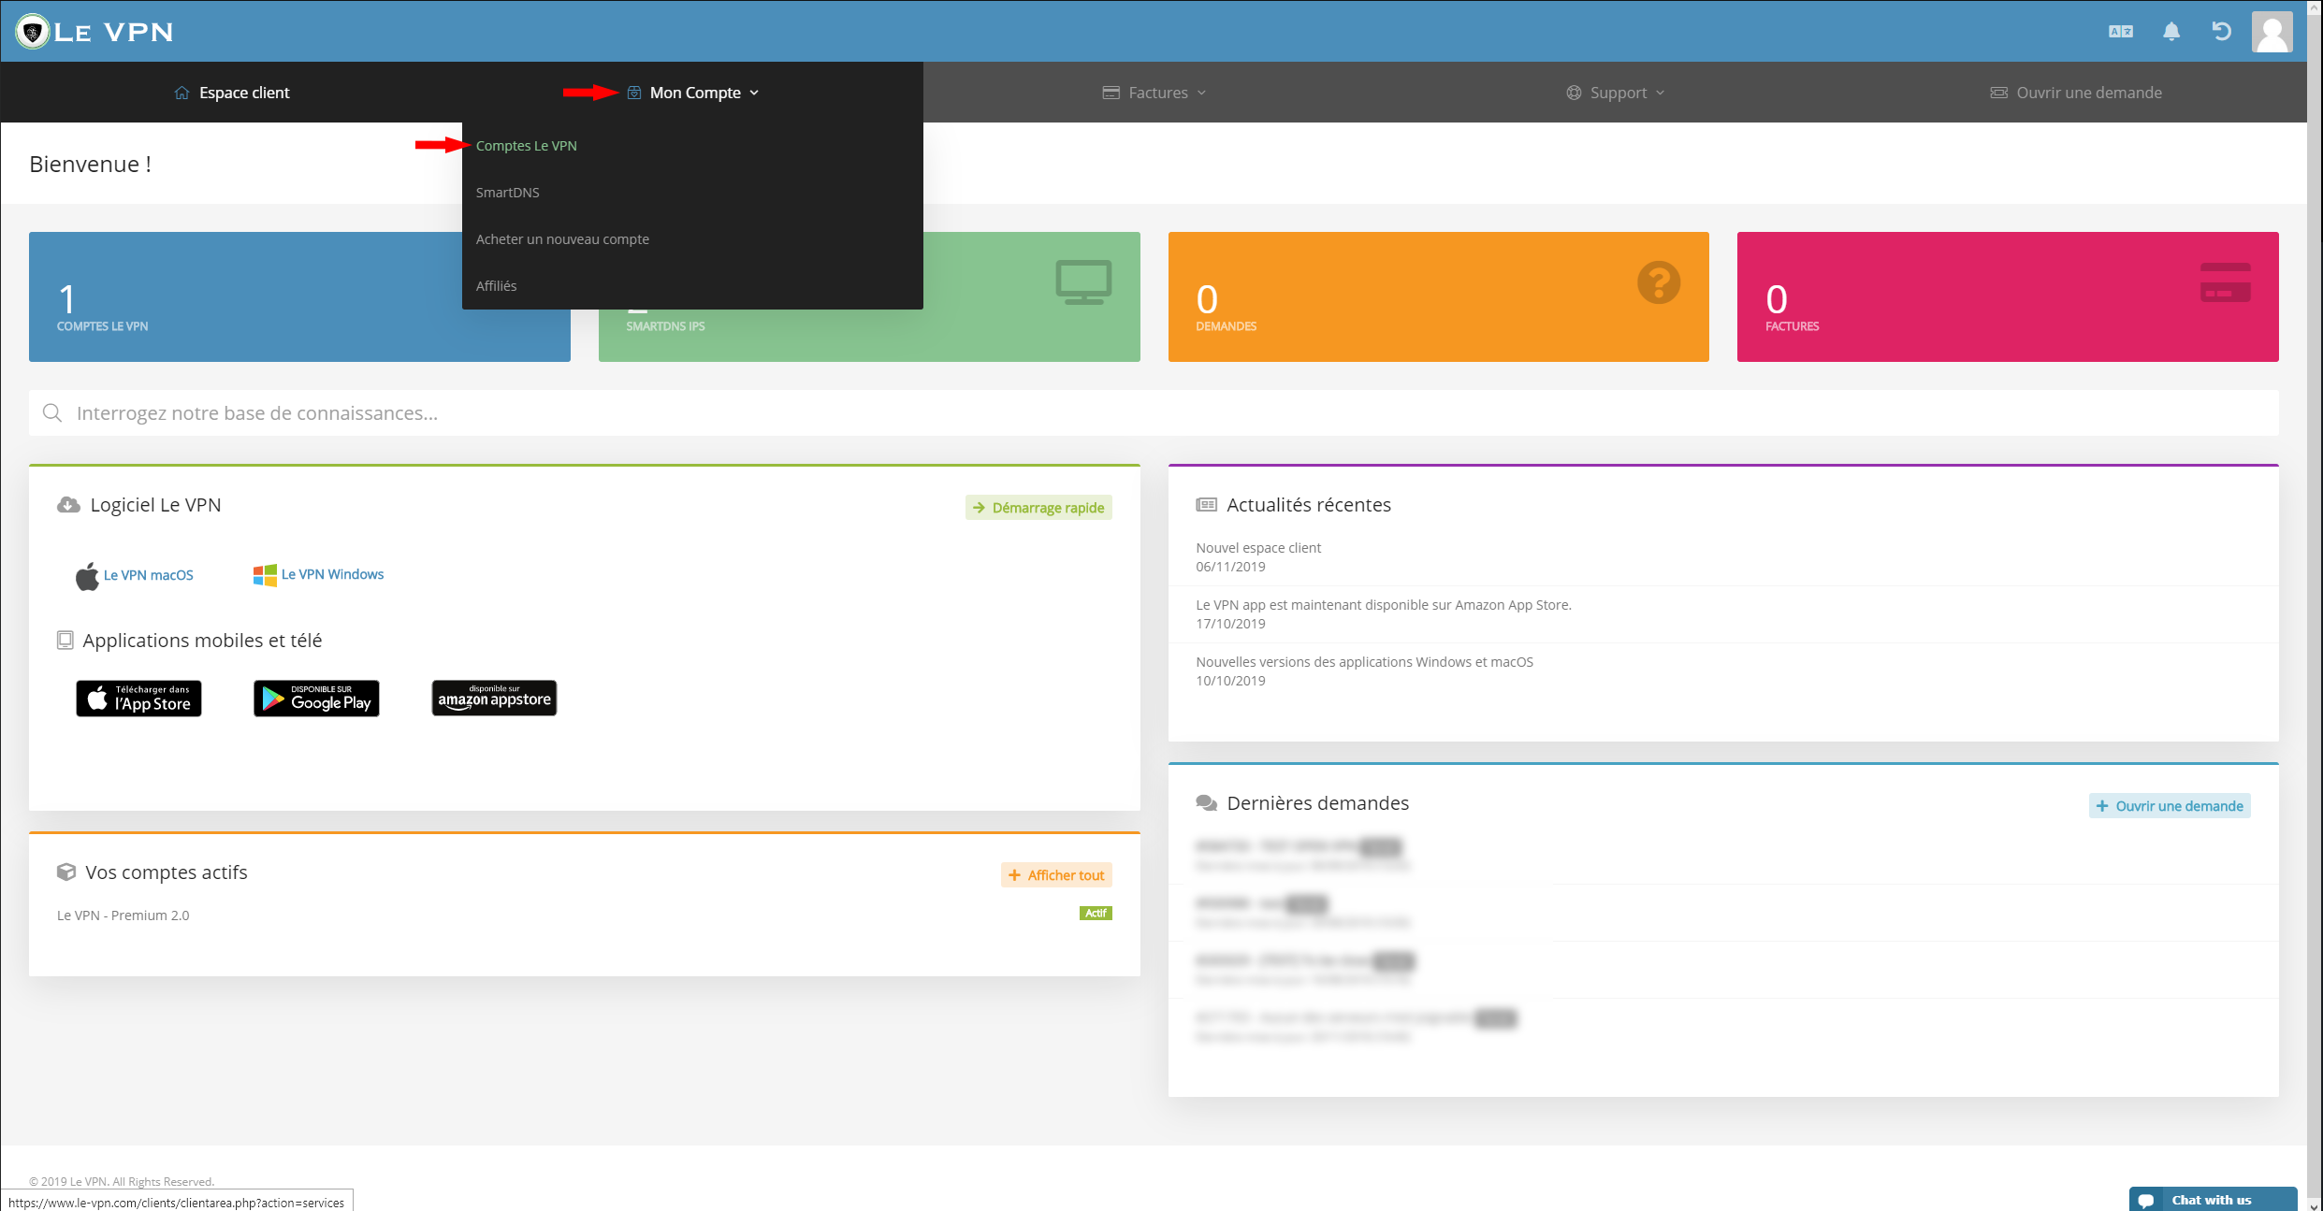Open the Google Play badge
This screenshot has width=2323, height=1211.
[316, 699]
